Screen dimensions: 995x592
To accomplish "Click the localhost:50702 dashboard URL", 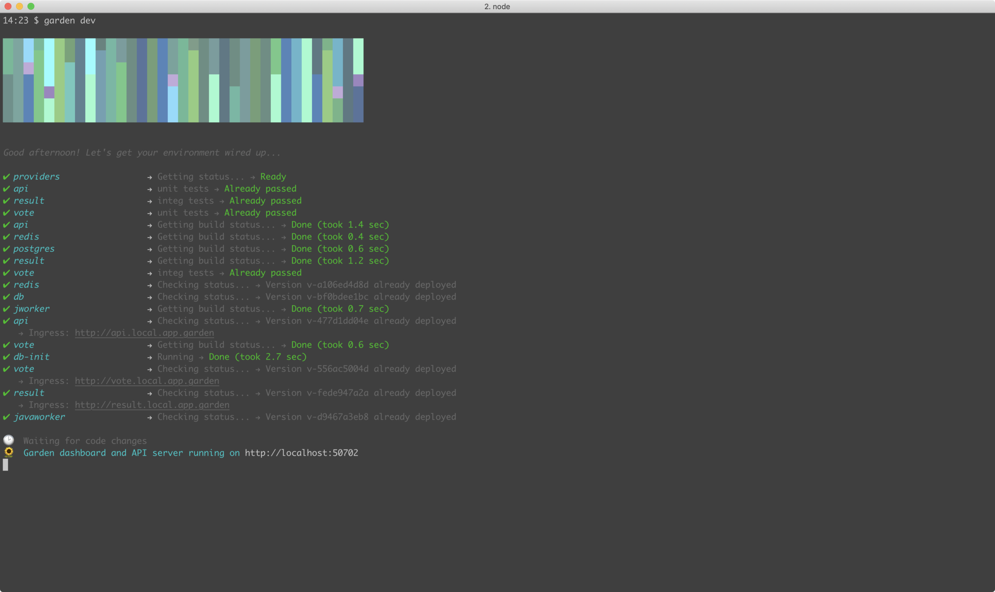I will [301, 453].
